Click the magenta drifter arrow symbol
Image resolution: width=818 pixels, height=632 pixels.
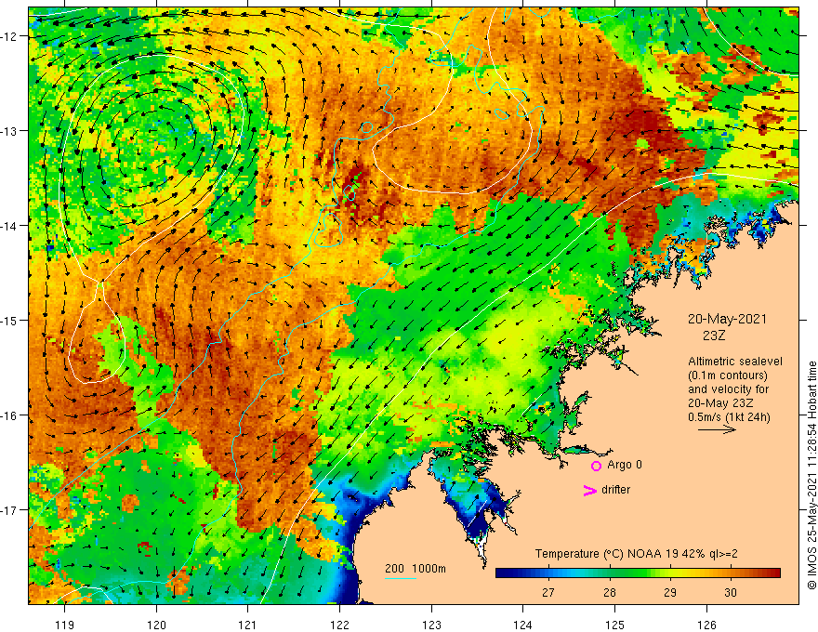click(590, 490)
